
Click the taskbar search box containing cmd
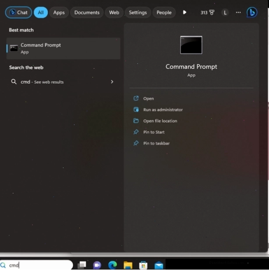(x=36, y=265)
